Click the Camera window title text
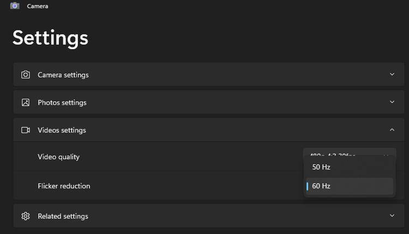Viewport: 409px width, 234px height. point(37,6)
